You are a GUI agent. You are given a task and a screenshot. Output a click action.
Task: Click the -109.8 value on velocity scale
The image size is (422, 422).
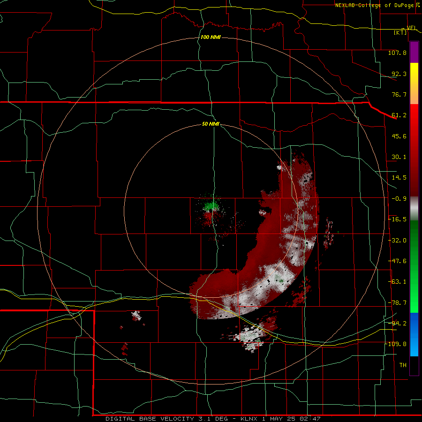click(x=396, y=344)
